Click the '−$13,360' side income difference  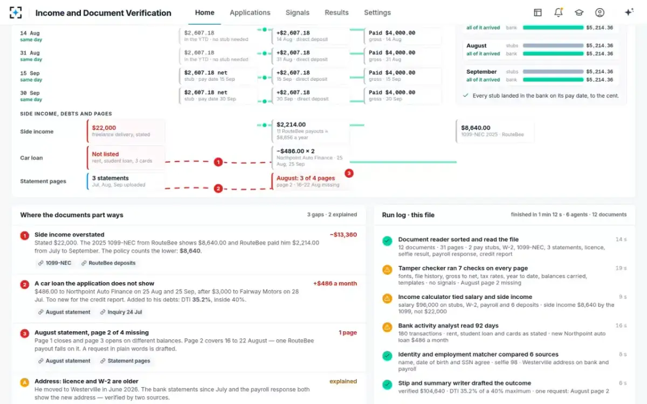343,234
